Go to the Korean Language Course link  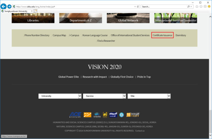[95, 35]
